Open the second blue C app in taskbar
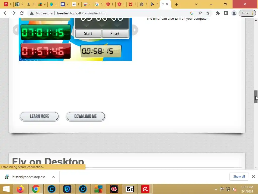258x194 pixels. tap(83, 189)
